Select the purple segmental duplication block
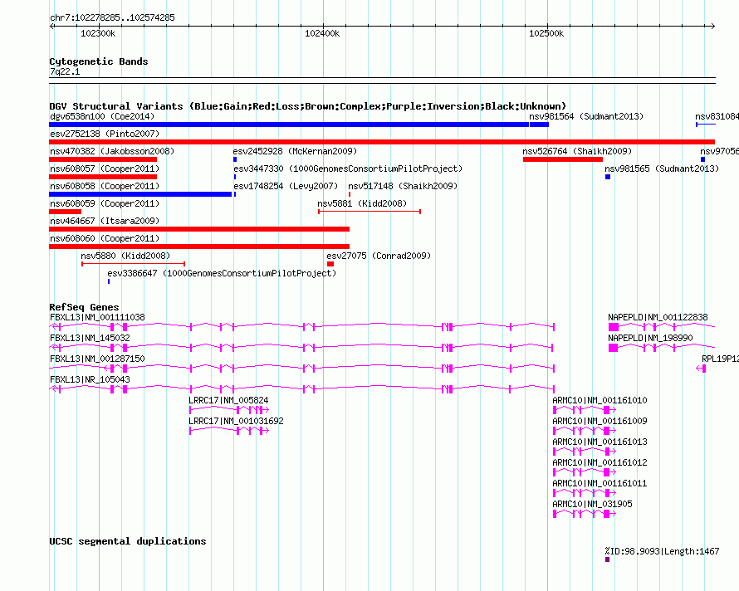This screenshot has height=591, width=739. click(x=608, y=559)
